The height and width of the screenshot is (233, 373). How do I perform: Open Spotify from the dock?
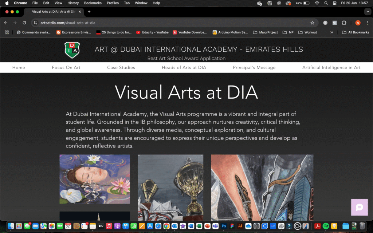326,226
